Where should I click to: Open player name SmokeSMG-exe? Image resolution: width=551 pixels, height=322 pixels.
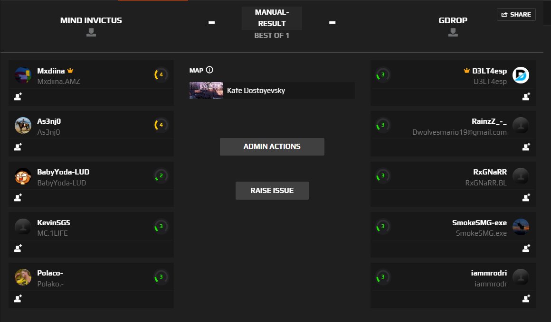479,223
